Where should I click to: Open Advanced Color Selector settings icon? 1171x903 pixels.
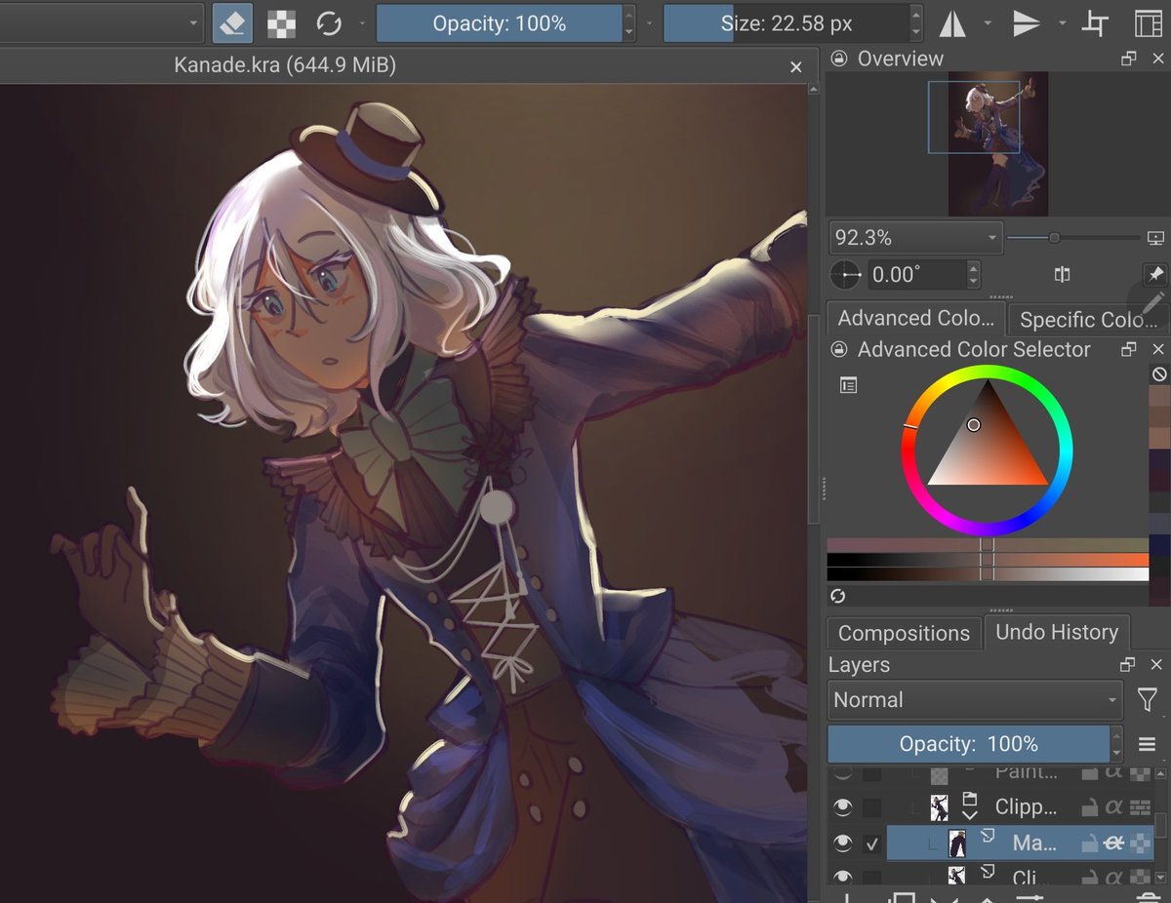coord(849,386)
